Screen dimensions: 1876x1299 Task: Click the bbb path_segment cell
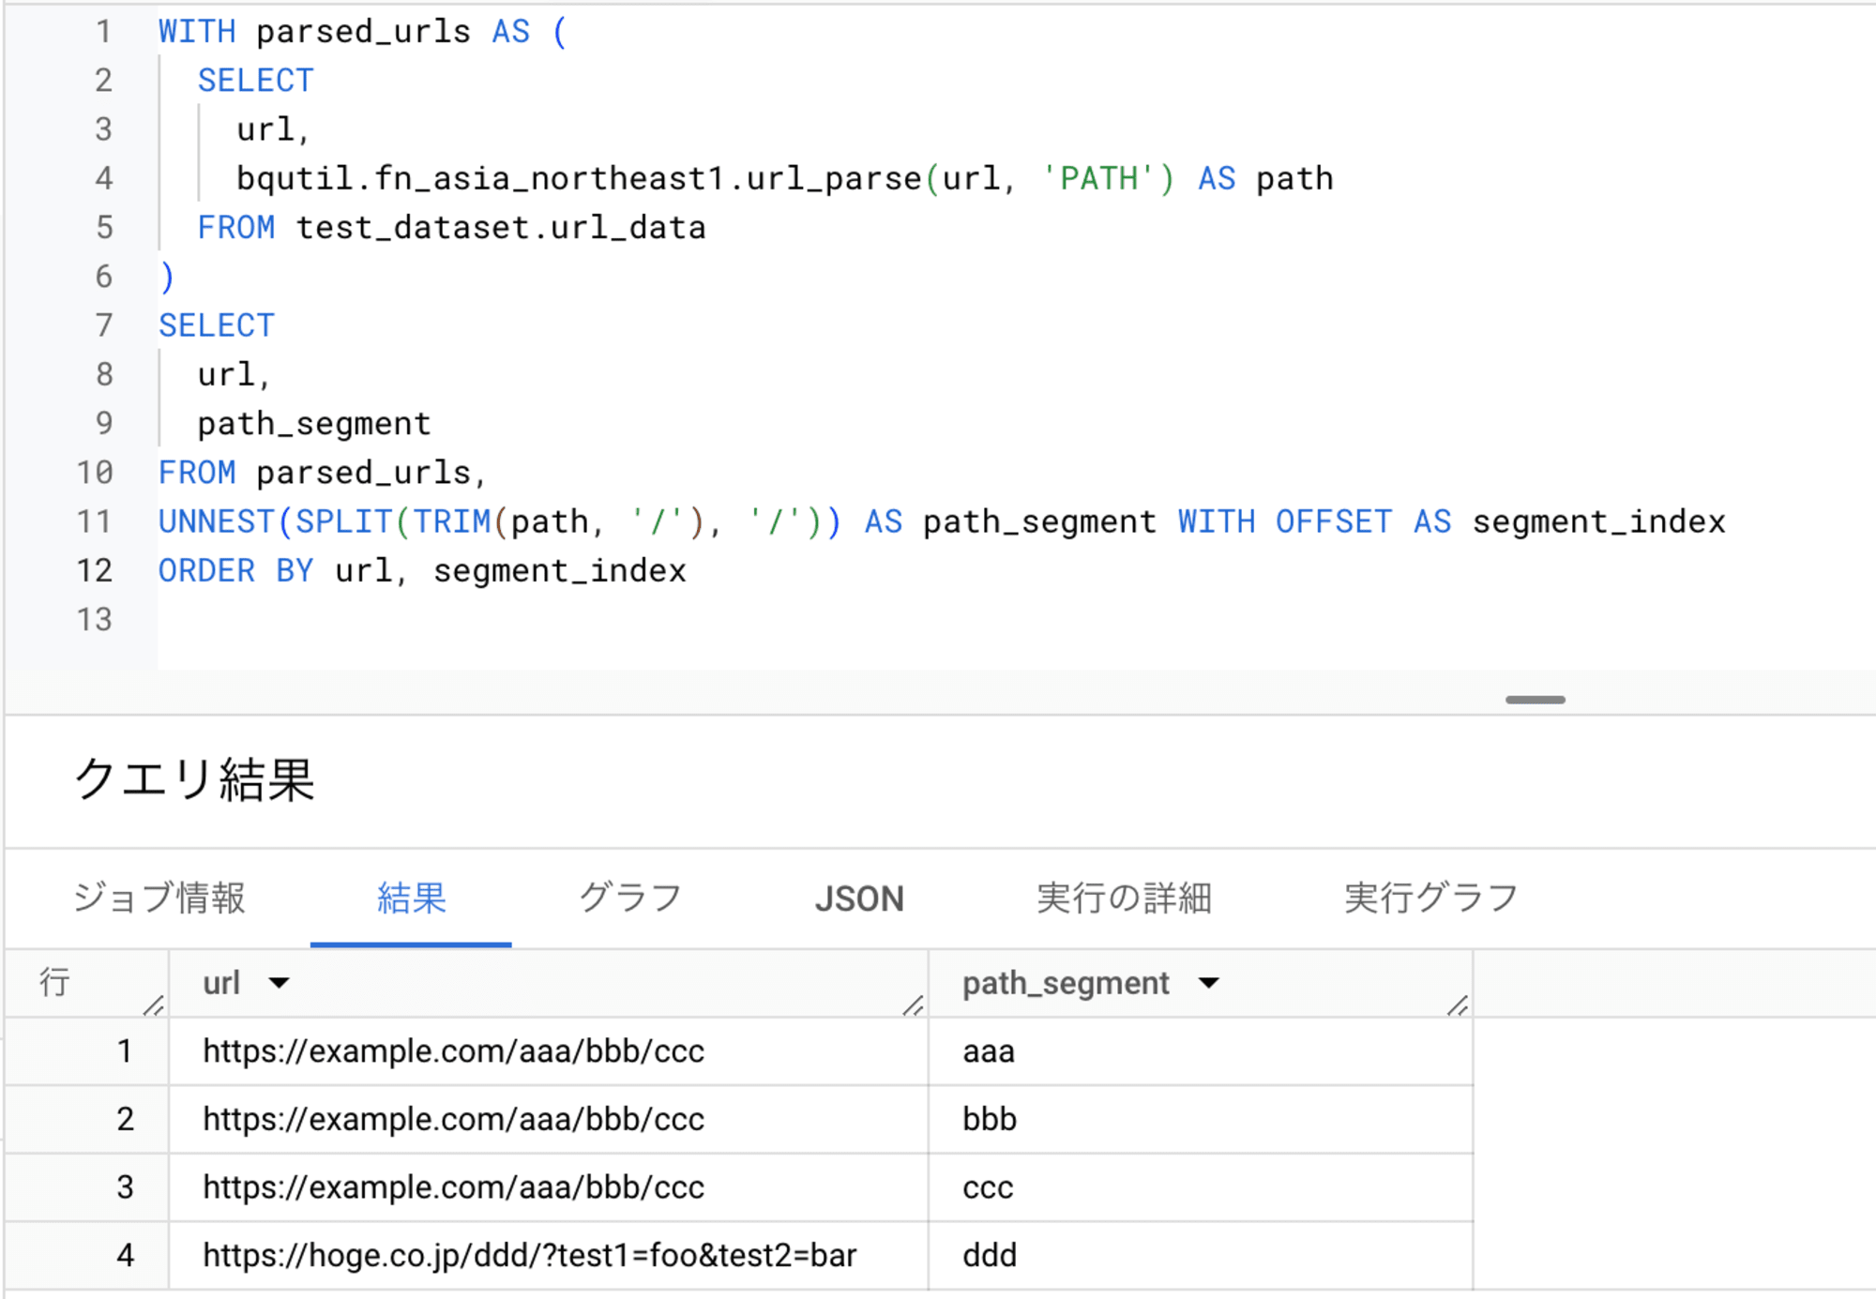[1201, 1120]
